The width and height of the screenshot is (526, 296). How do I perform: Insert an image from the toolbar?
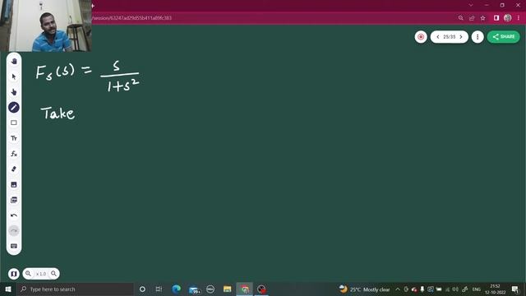pyautogui.click(x=14, y=184)
